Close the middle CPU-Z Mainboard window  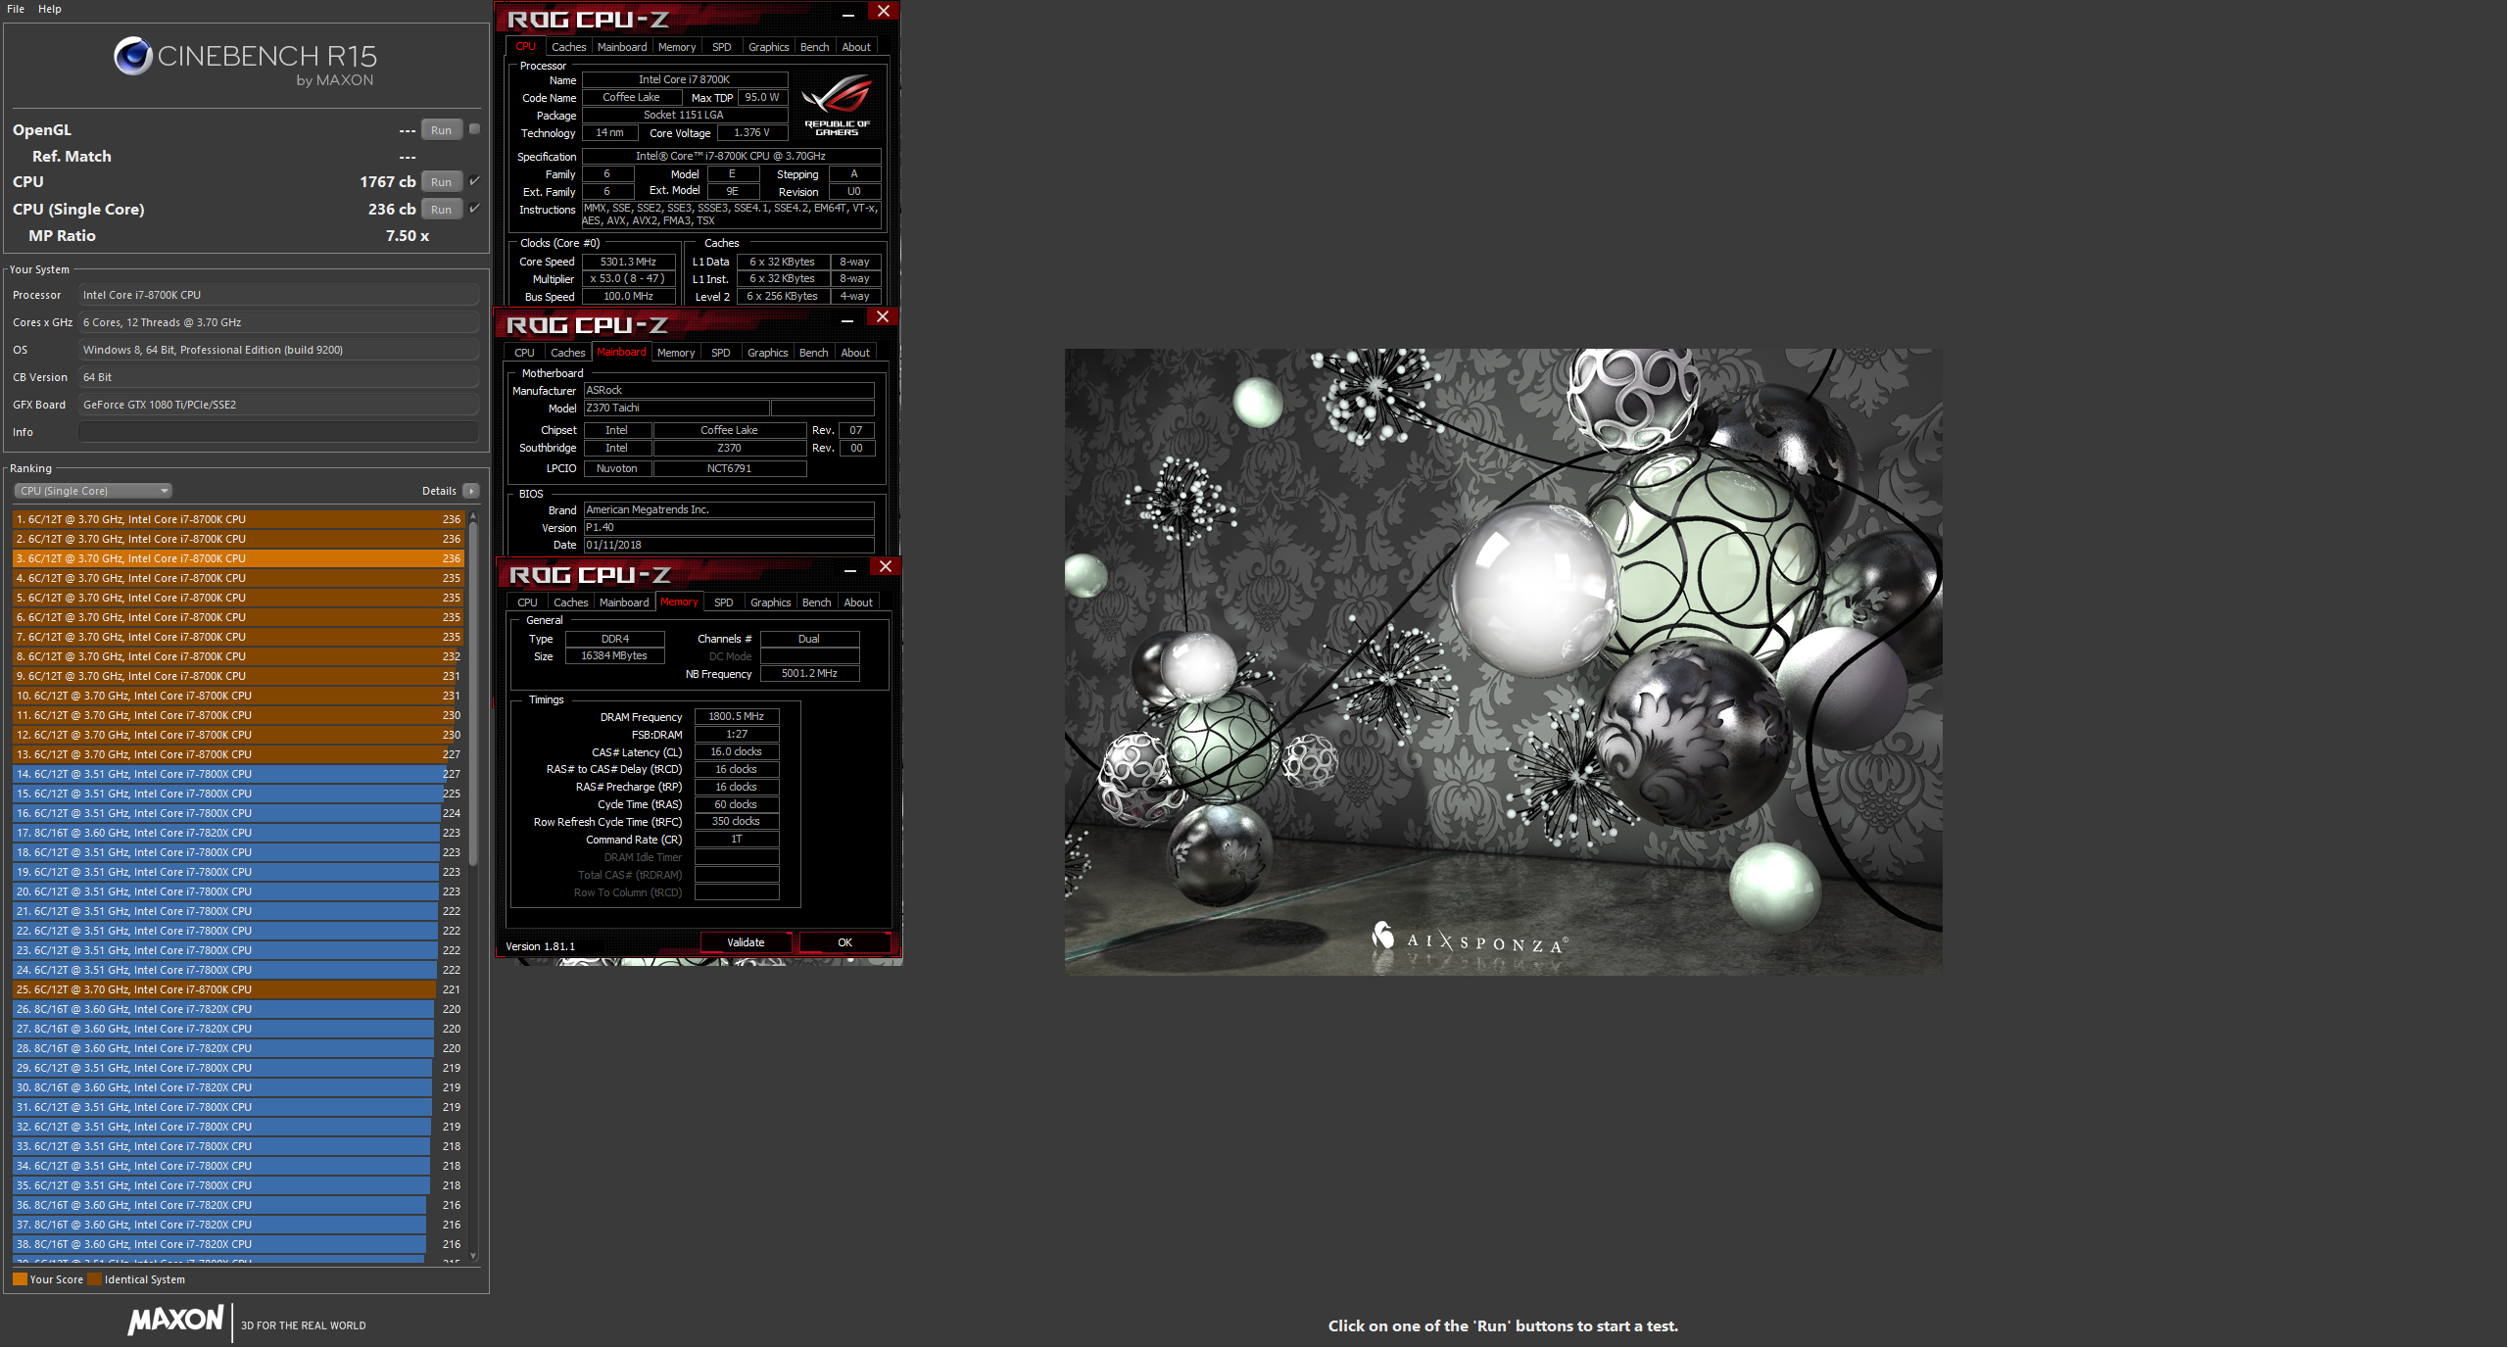(x=883, y=316)
